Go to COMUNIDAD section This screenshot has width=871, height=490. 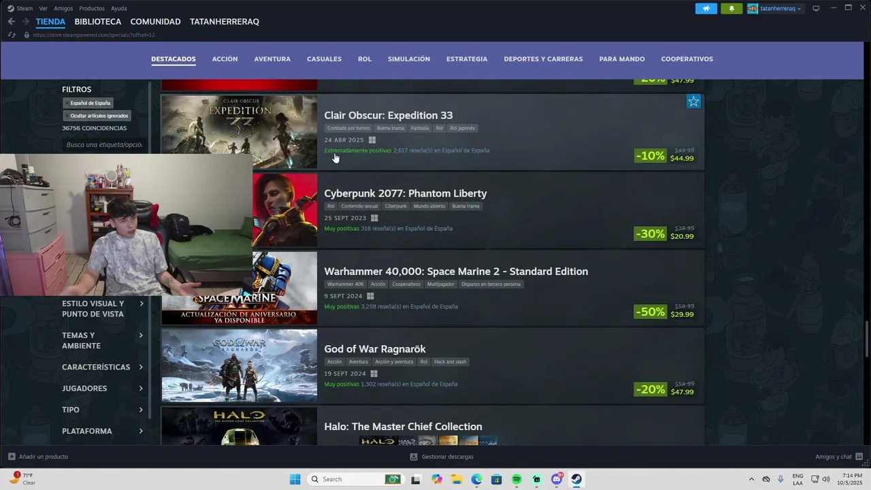coord(155,22)
